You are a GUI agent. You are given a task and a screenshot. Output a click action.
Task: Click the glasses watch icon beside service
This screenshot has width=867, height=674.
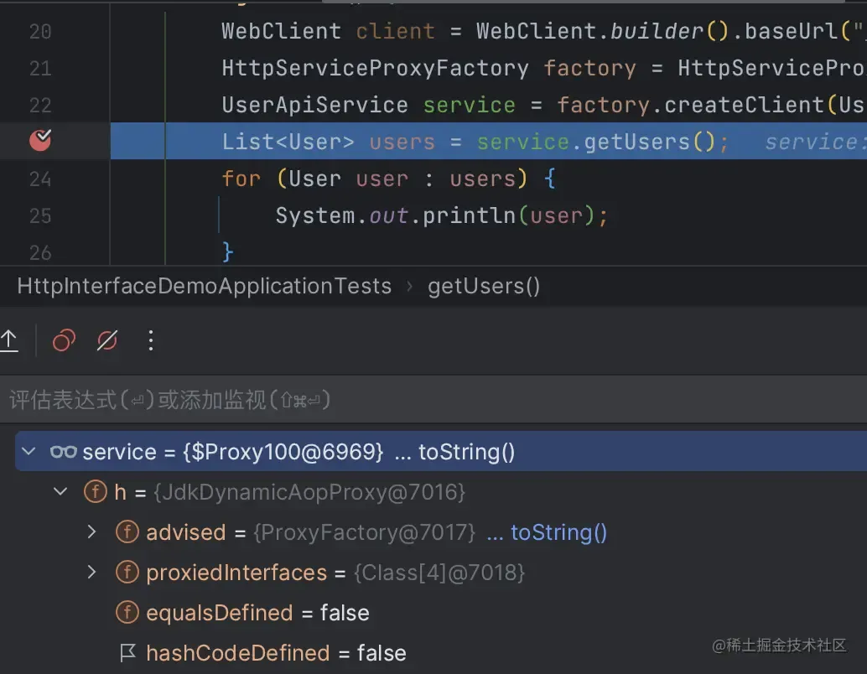tap(63, 453)
